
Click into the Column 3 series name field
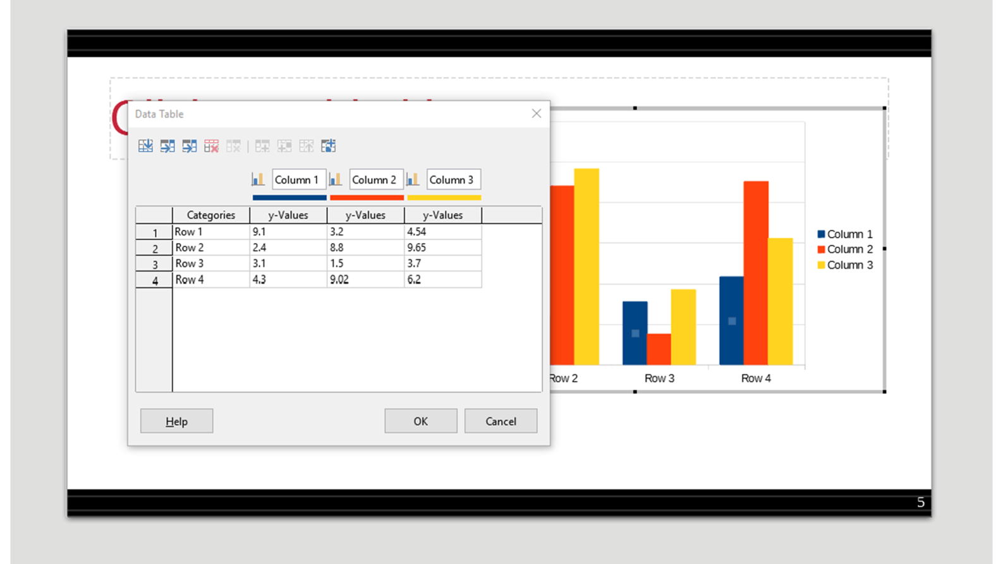pyautogui.click(x=454, y=179)
